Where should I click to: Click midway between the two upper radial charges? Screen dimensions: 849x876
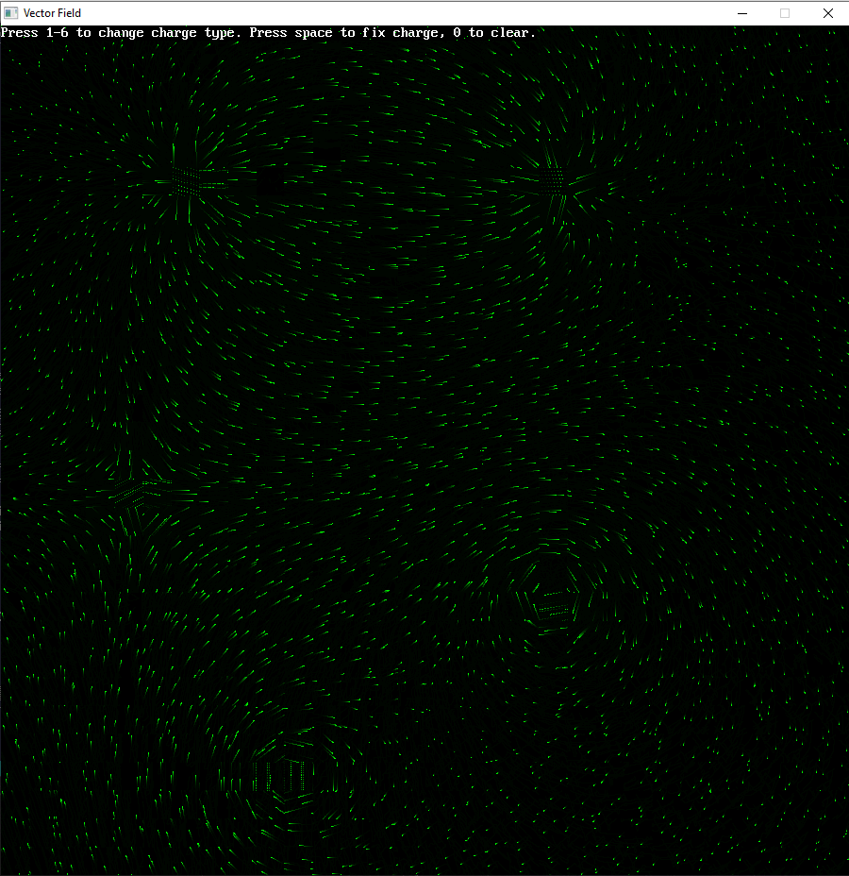pos(372,179)
